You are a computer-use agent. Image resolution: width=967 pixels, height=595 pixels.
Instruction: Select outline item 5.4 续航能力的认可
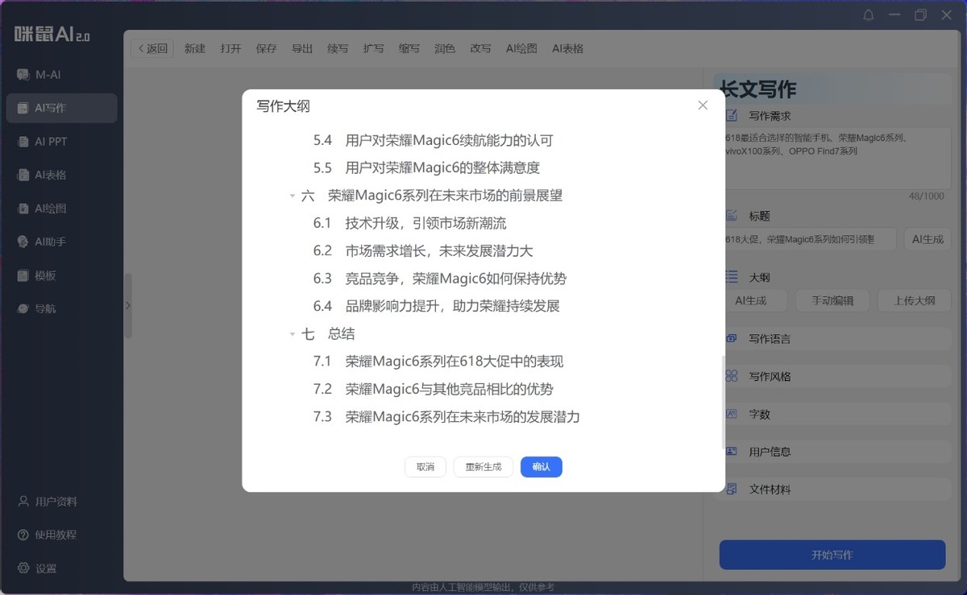[x=434, y=140]
